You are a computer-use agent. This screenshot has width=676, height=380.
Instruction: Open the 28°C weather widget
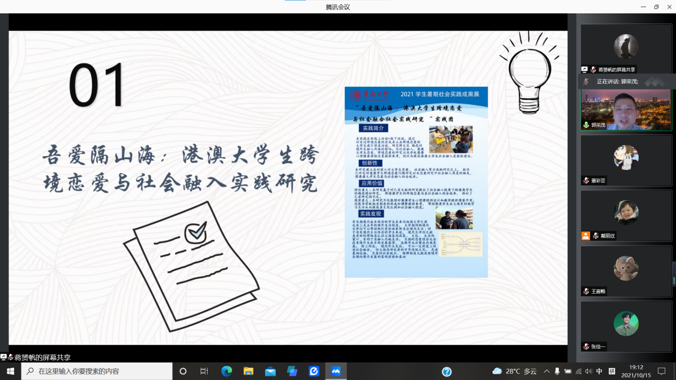(514, 371)
